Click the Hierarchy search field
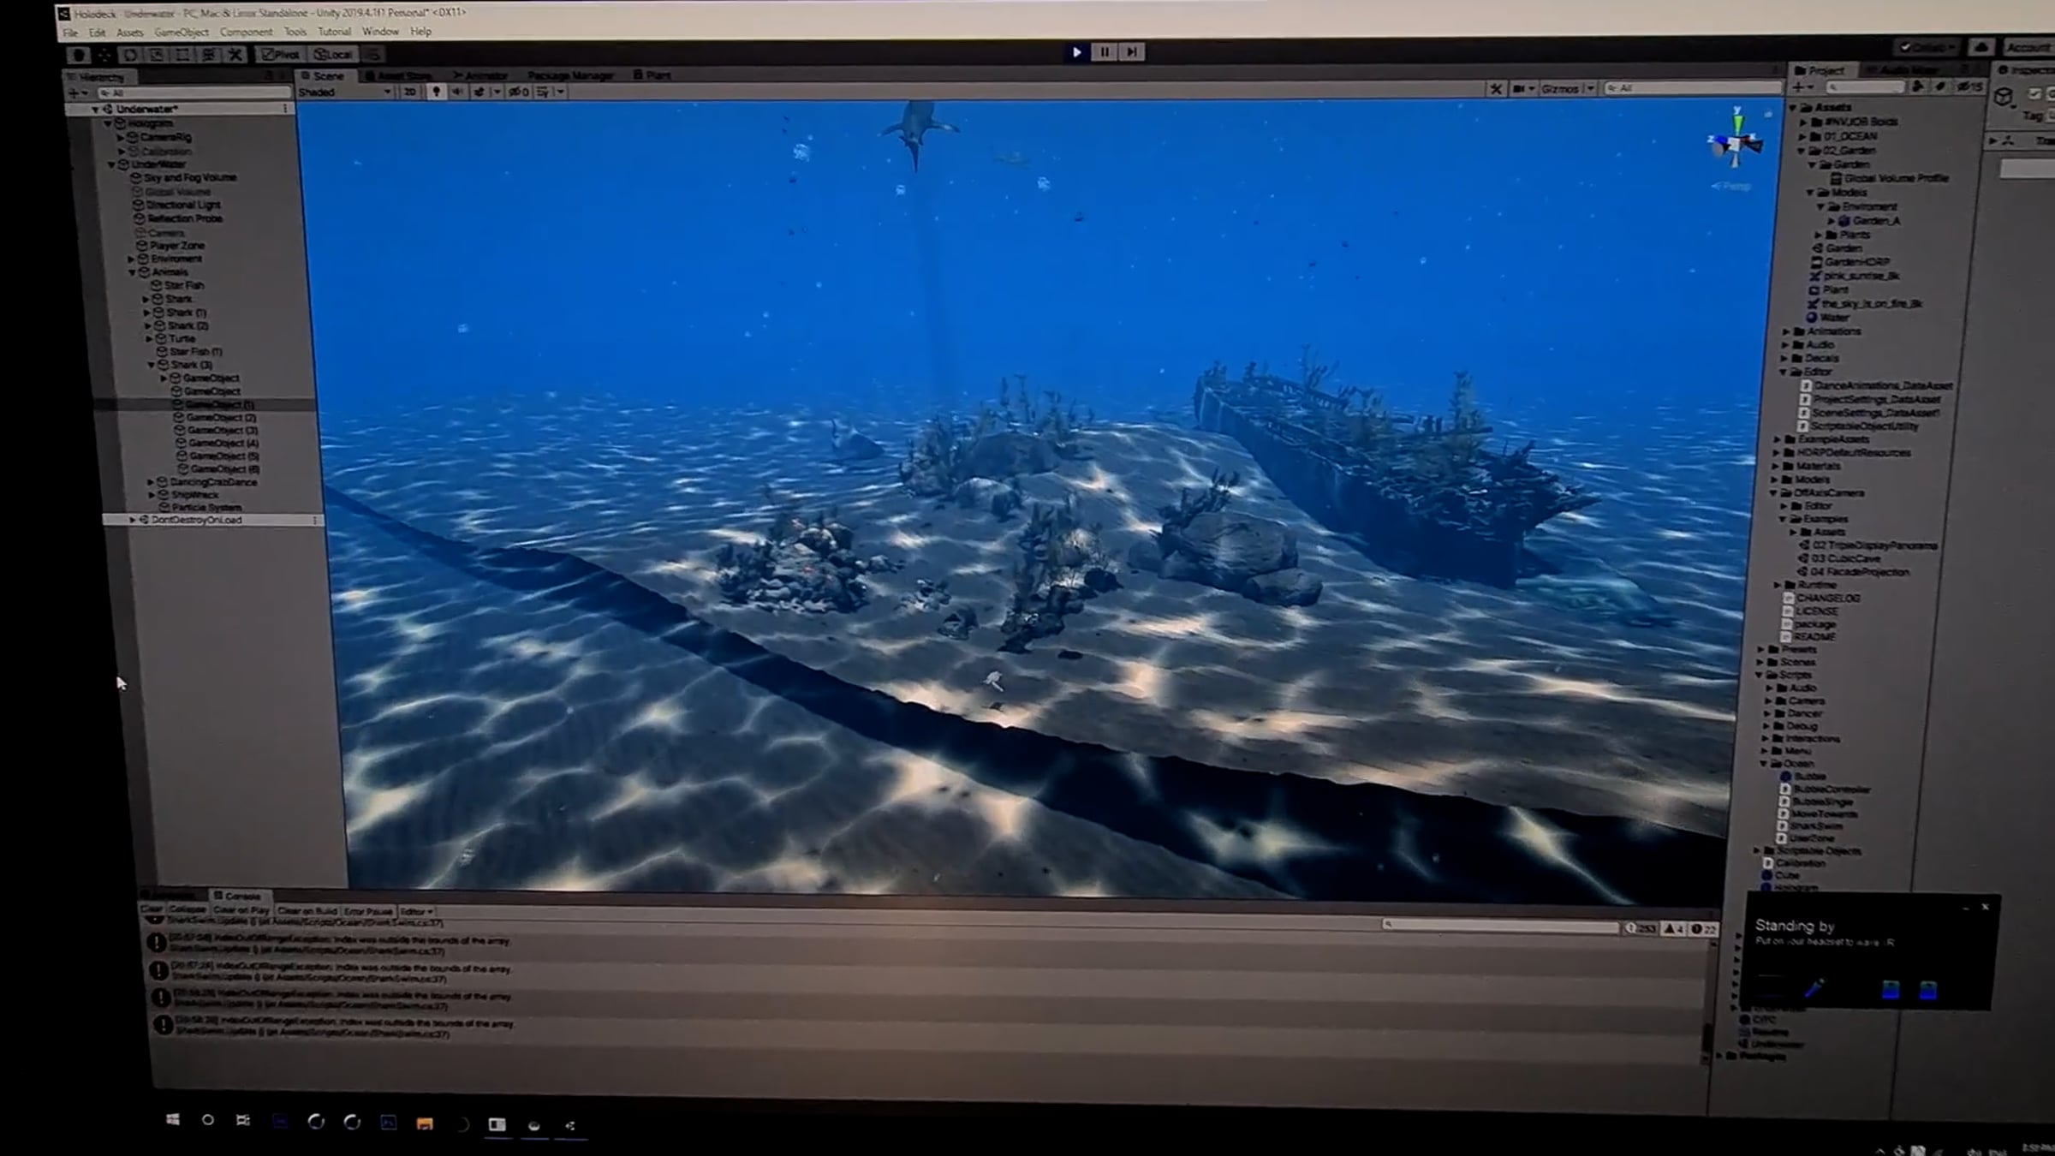This screenshot has width=2055, height=1156. [x=194, y=92]
